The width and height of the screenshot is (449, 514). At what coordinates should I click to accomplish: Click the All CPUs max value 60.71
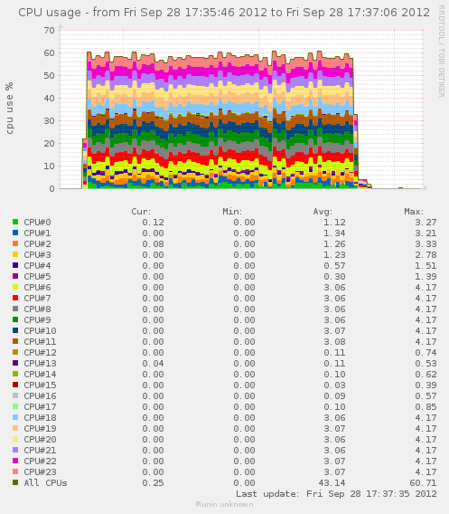point(423,482)
